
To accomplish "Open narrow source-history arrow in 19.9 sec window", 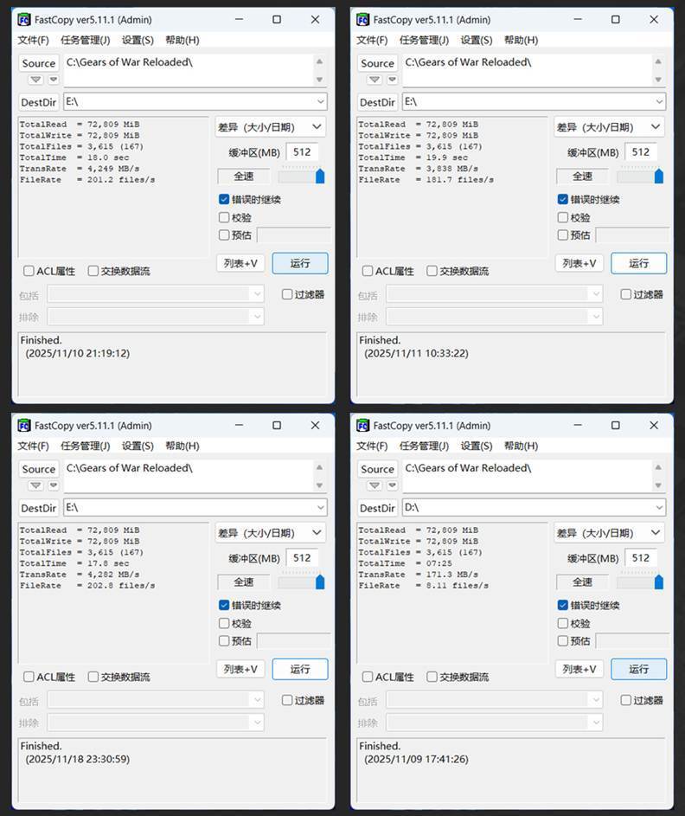I will [392, 80].
